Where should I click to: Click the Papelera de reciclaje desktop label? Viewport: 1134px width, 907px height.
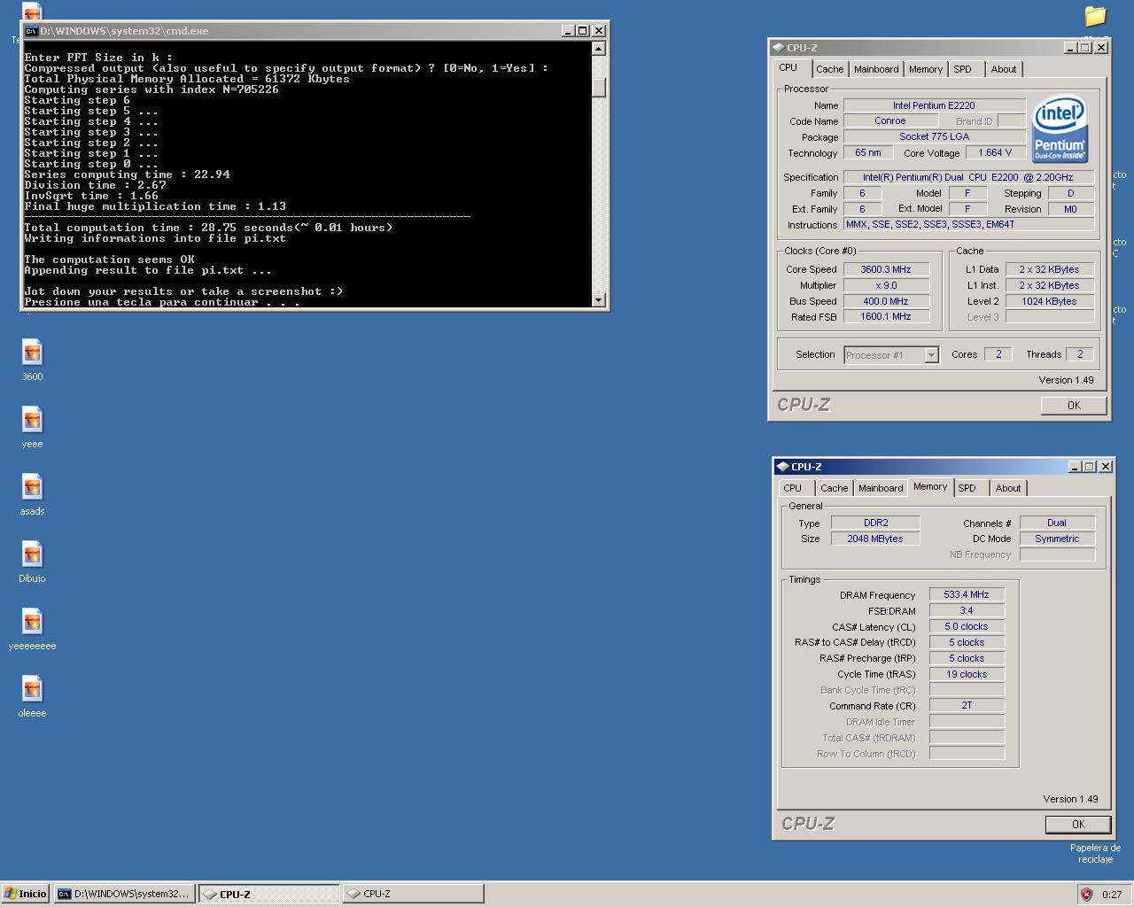coord(1095,854)
